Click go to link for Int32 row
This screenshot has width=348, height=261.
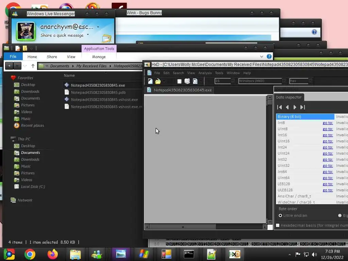[328, 160]
